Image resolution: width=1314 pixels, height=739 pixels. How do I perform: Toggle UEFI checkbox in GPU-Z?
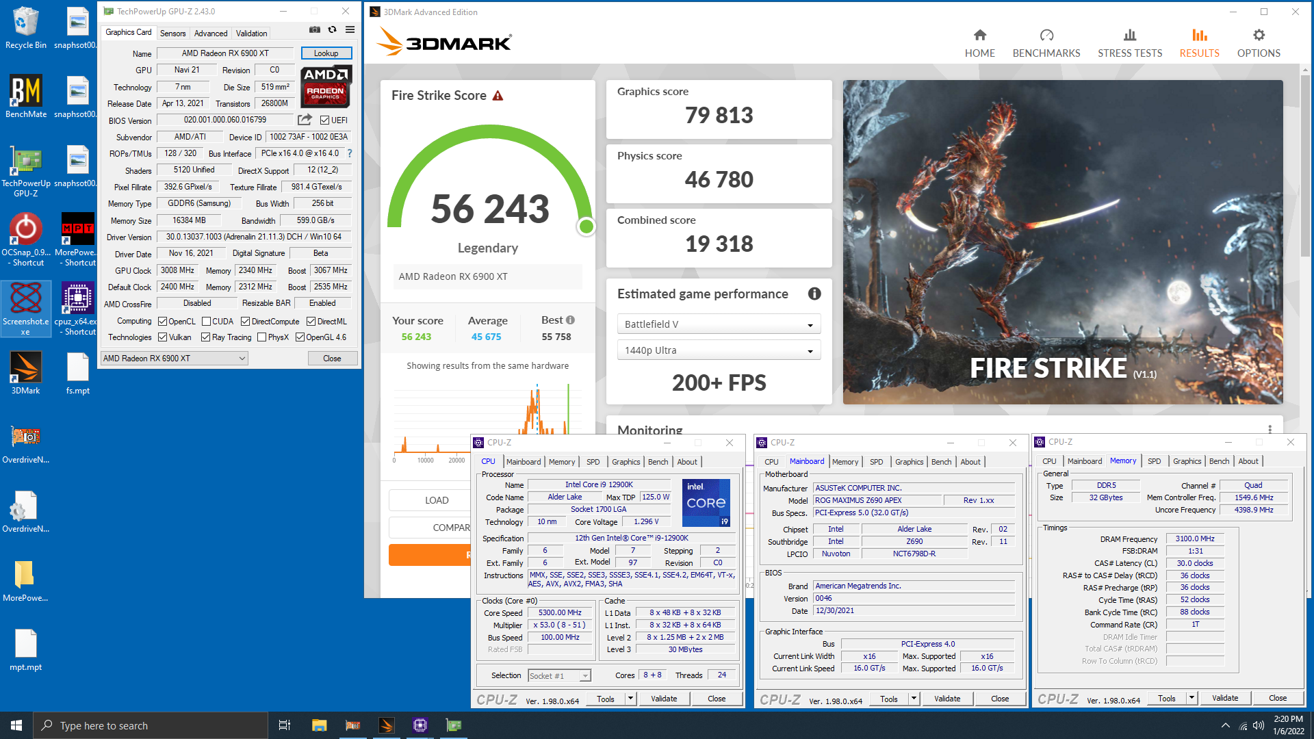click(x=325, y=120)
